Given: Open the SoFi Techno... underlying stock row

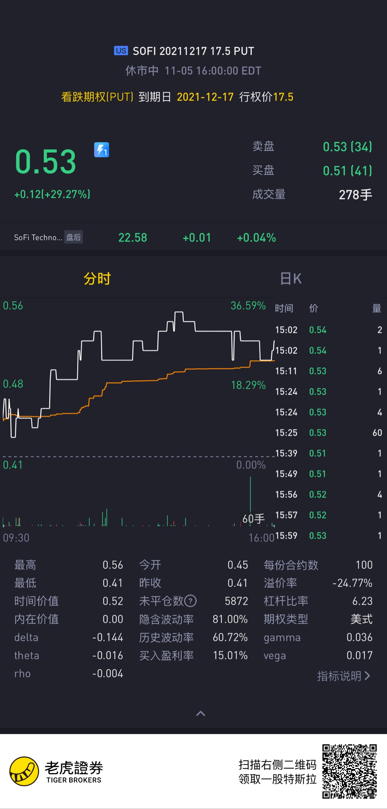Looking at the screenshot, I should pyautogui.click(x=193, y=237).
